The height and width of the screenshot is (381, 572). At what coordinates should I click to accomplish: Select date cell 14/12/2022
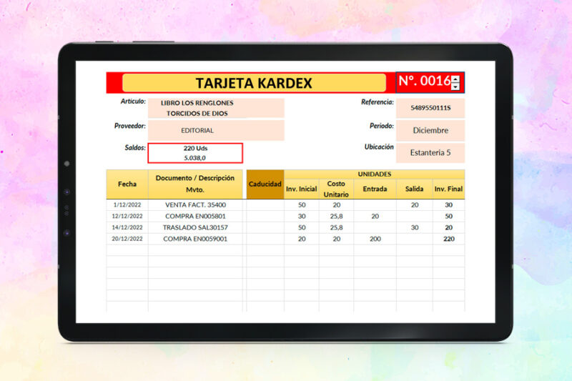127,227
